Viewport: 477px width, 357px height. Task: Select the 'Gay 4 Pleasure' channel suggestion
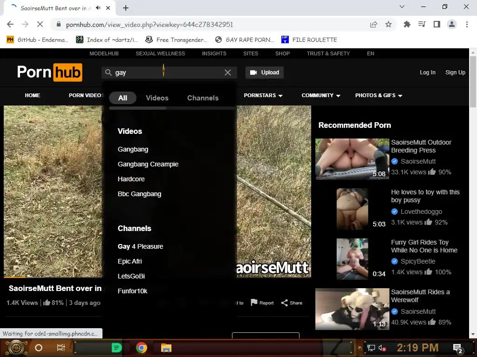140,246
